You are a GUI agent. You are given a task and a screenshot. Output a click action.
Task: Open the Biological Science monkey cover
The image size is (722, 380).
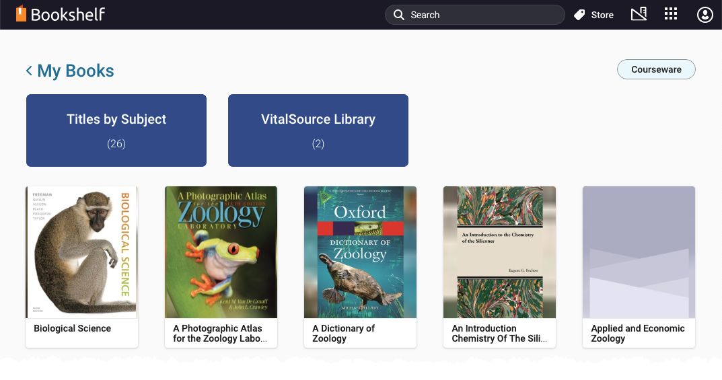[x=81, y=252]
